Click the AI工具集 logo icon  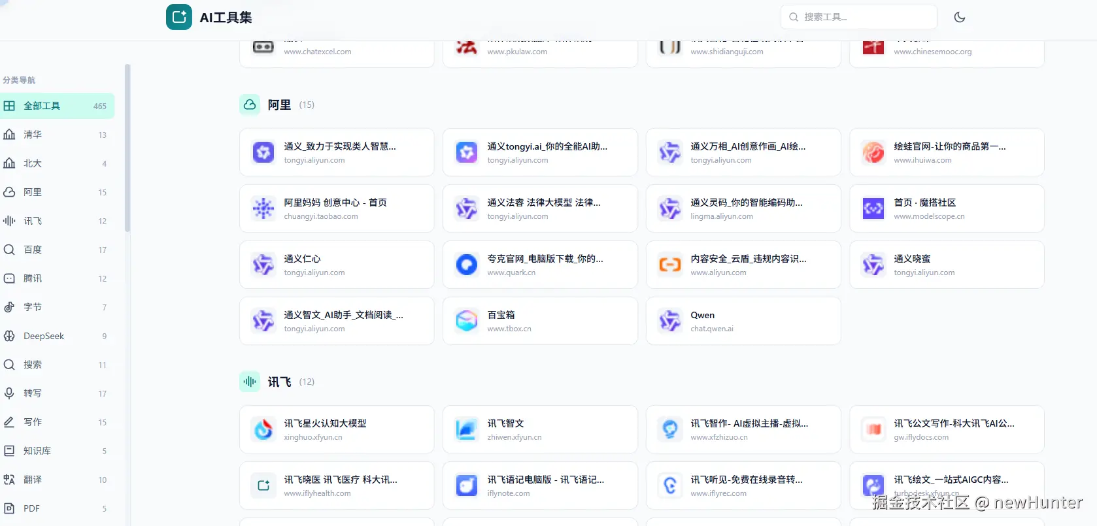point(178,17)
